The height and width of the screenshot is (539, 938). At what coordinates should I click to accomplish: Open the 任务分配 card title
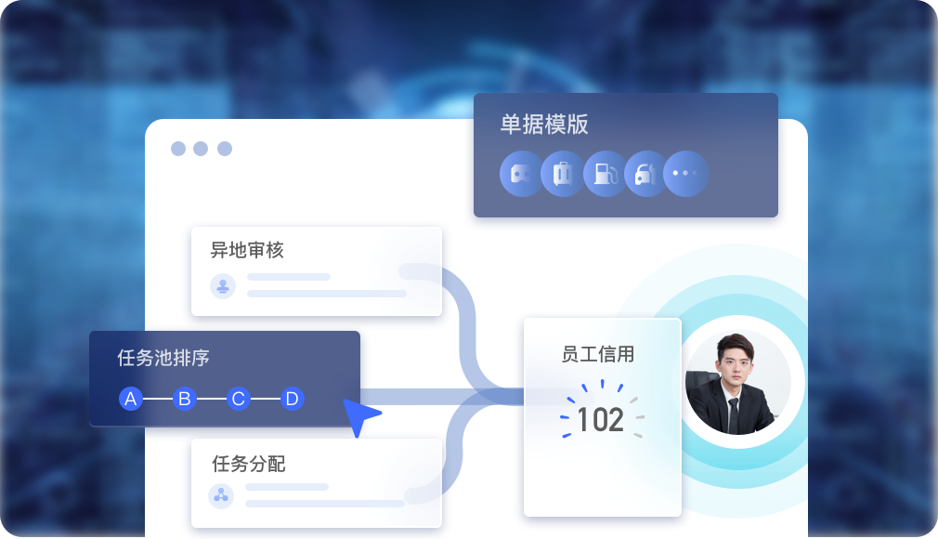point(248,464)
